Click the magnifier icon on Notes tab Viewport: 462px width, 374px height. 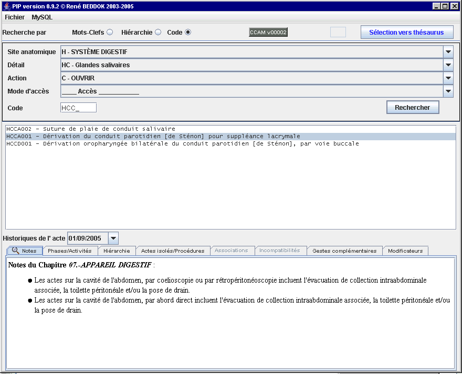[15, 251]
